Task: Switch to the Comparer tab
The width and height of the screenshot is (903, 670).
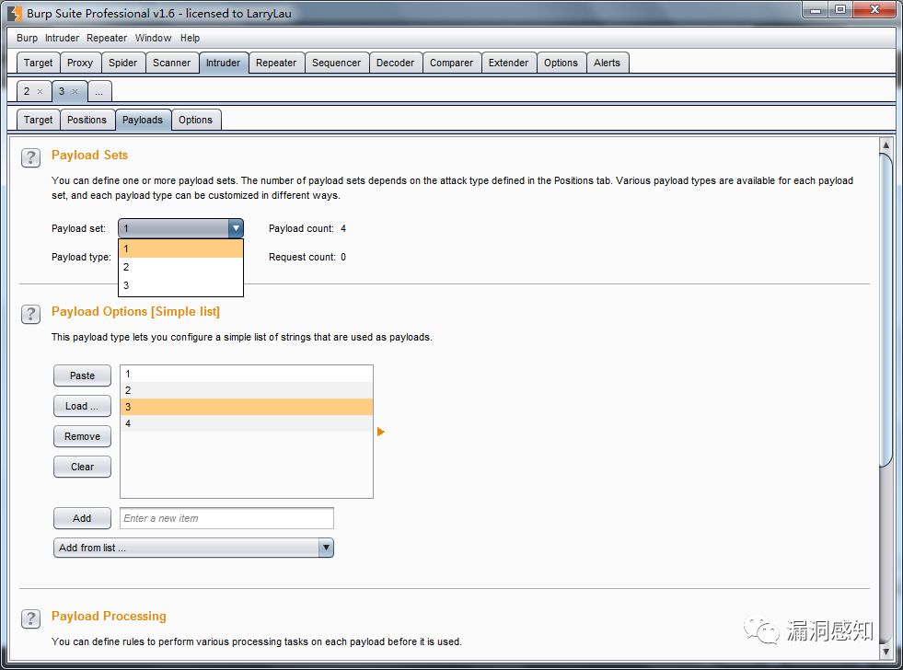Action: pyautogui.click(x=451, y=63)
